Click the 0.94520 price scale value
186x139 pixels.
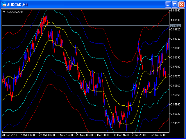pyautogui.click(x=176, y=123)
